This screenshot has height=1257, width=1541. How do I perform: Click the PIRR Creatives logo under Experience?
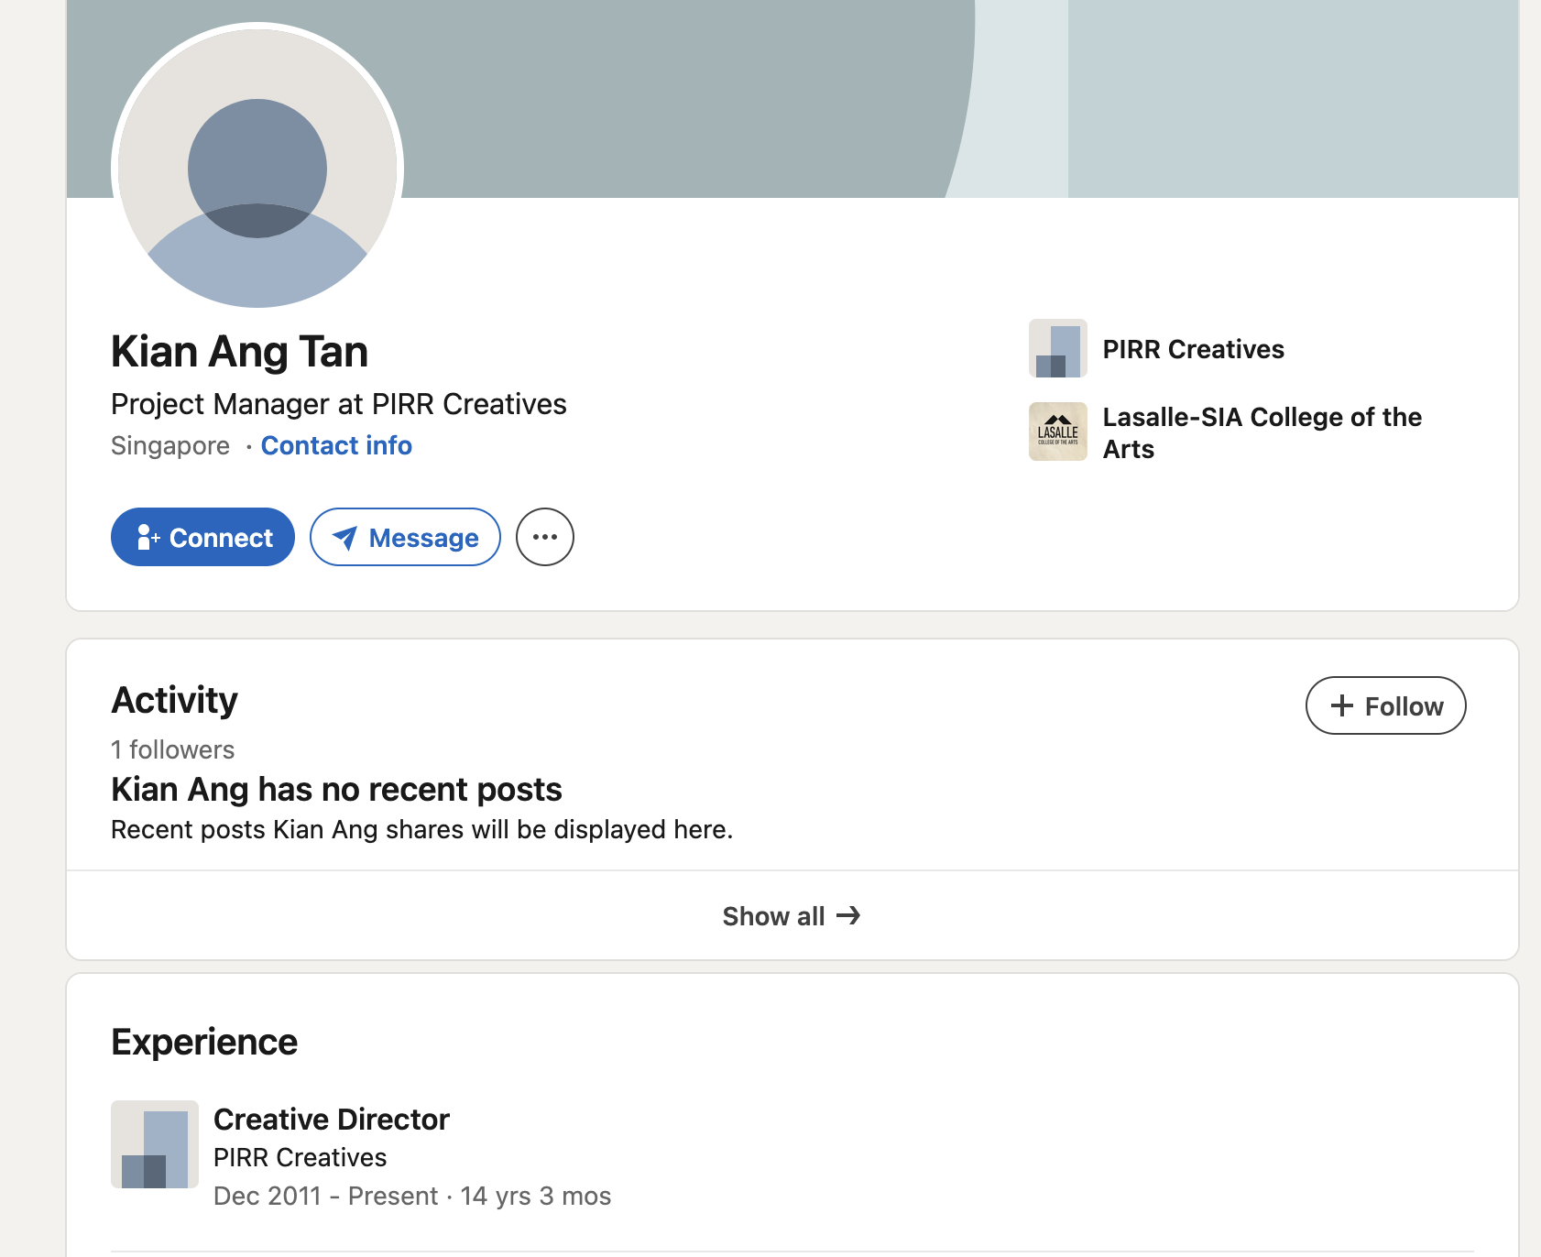pos(155,1144)
